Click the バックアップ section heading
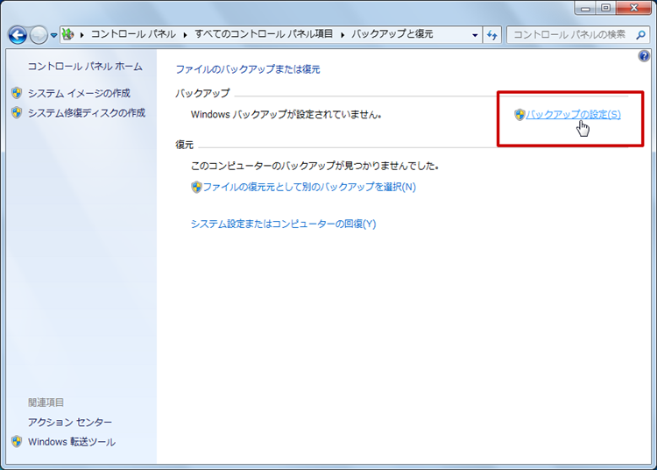The width and height of the screenshot is (657, 470). 202,93
